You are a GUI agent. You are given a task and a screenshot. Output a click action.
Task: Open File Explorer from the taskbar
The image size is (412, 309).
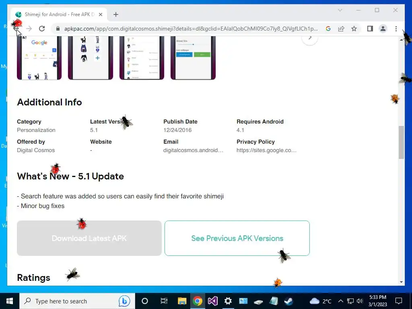click(182, 301)
